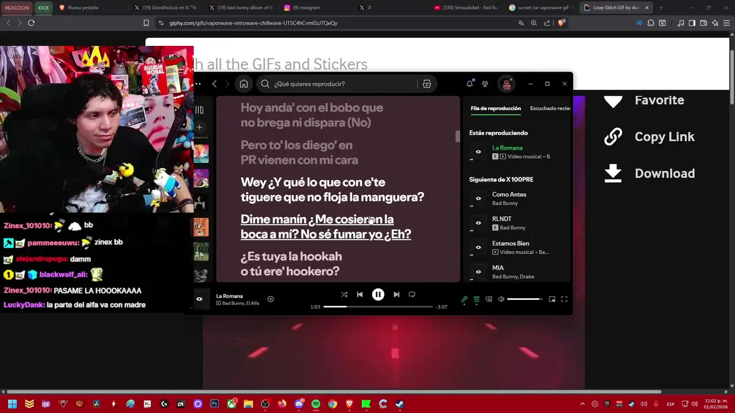This screenshot has height=413, width=735.
Task: Open browser extensions puzzle icon
Action: click(x=651, y=23)
